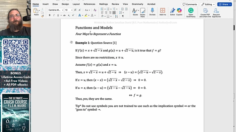236x132 pixels.
Task: Toggle Underline formatting
Action: tap(58, 15)
